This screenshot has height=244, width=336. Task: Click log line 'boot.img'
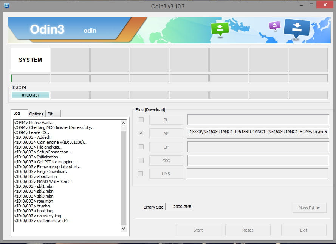[x=34, y=211]
